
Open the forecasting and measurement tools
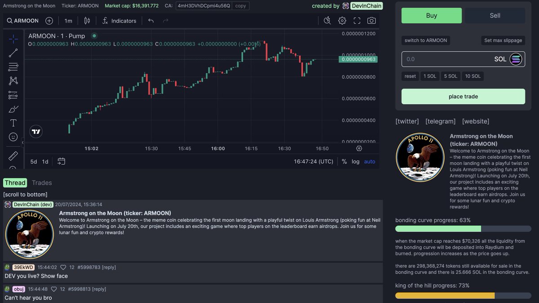pyautogui.click(x=13, y=95)
